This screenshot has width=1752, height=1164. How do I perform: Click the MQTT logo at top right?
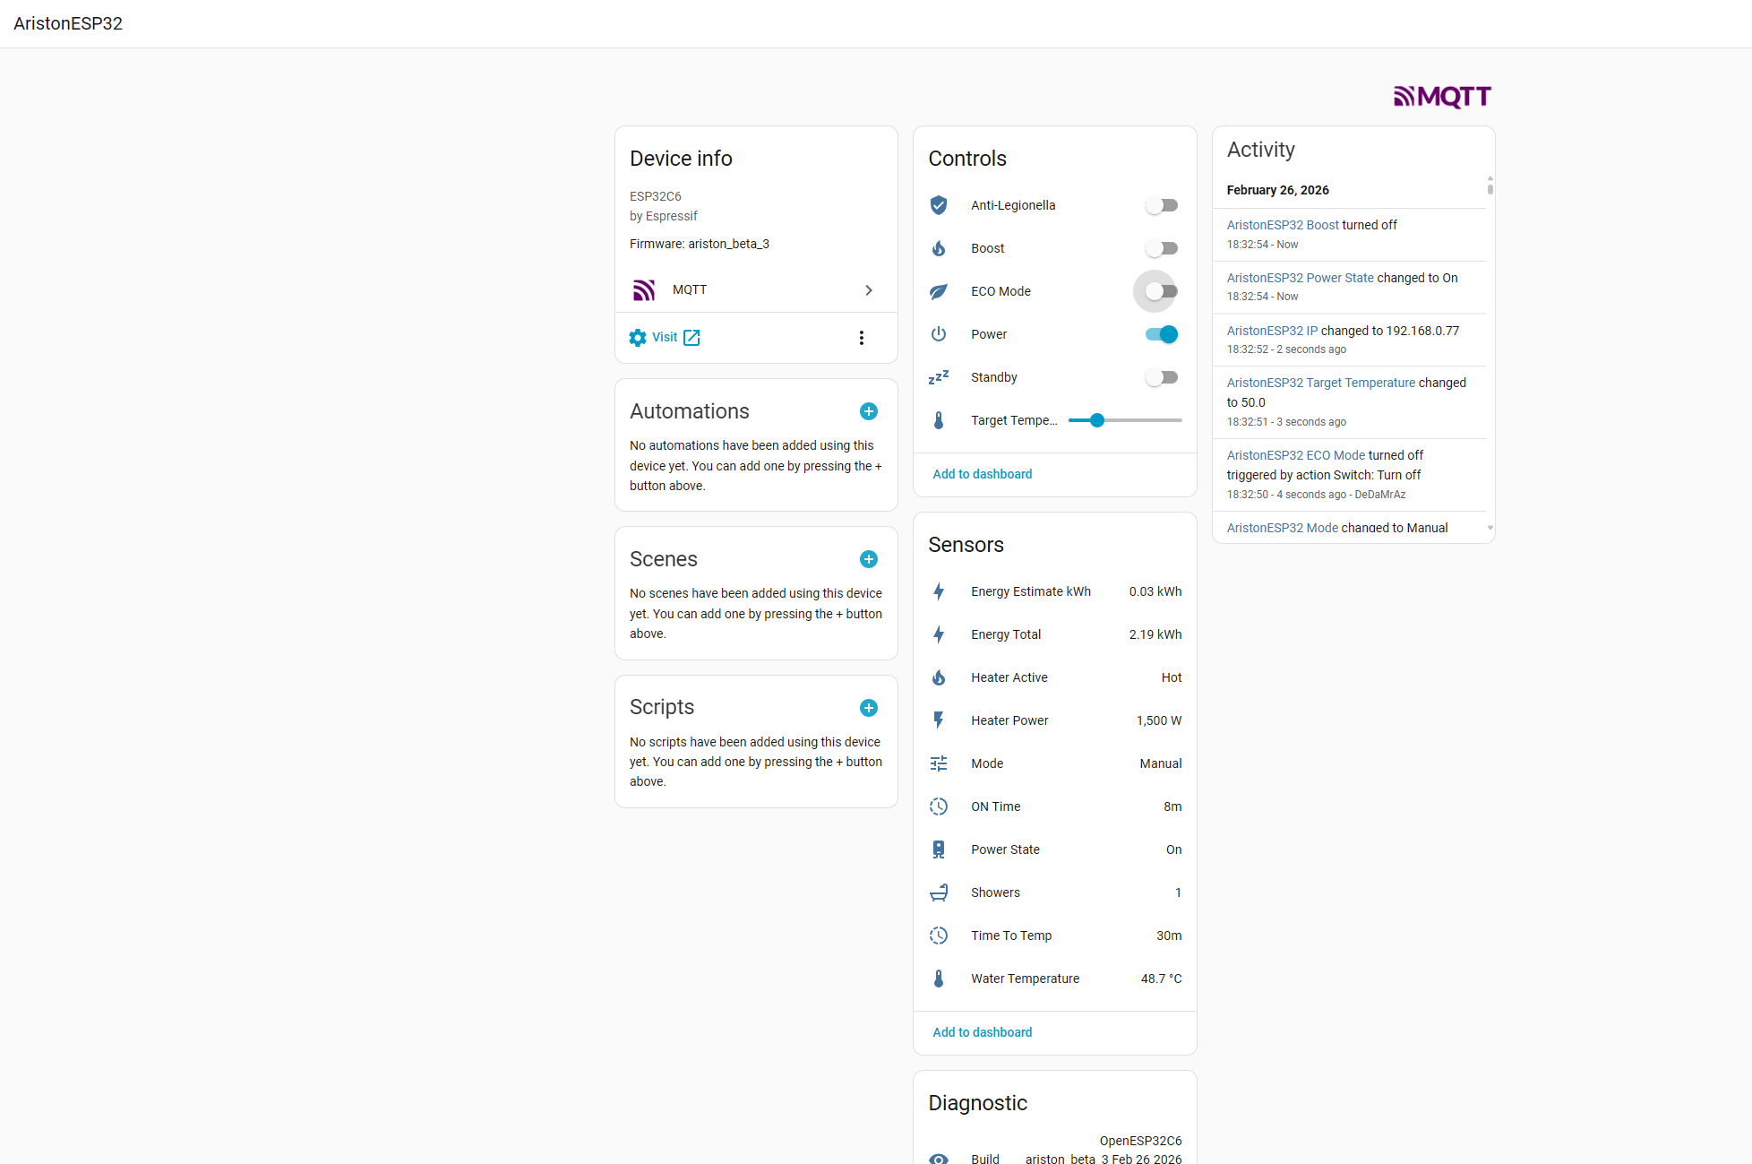[1442, 96]
